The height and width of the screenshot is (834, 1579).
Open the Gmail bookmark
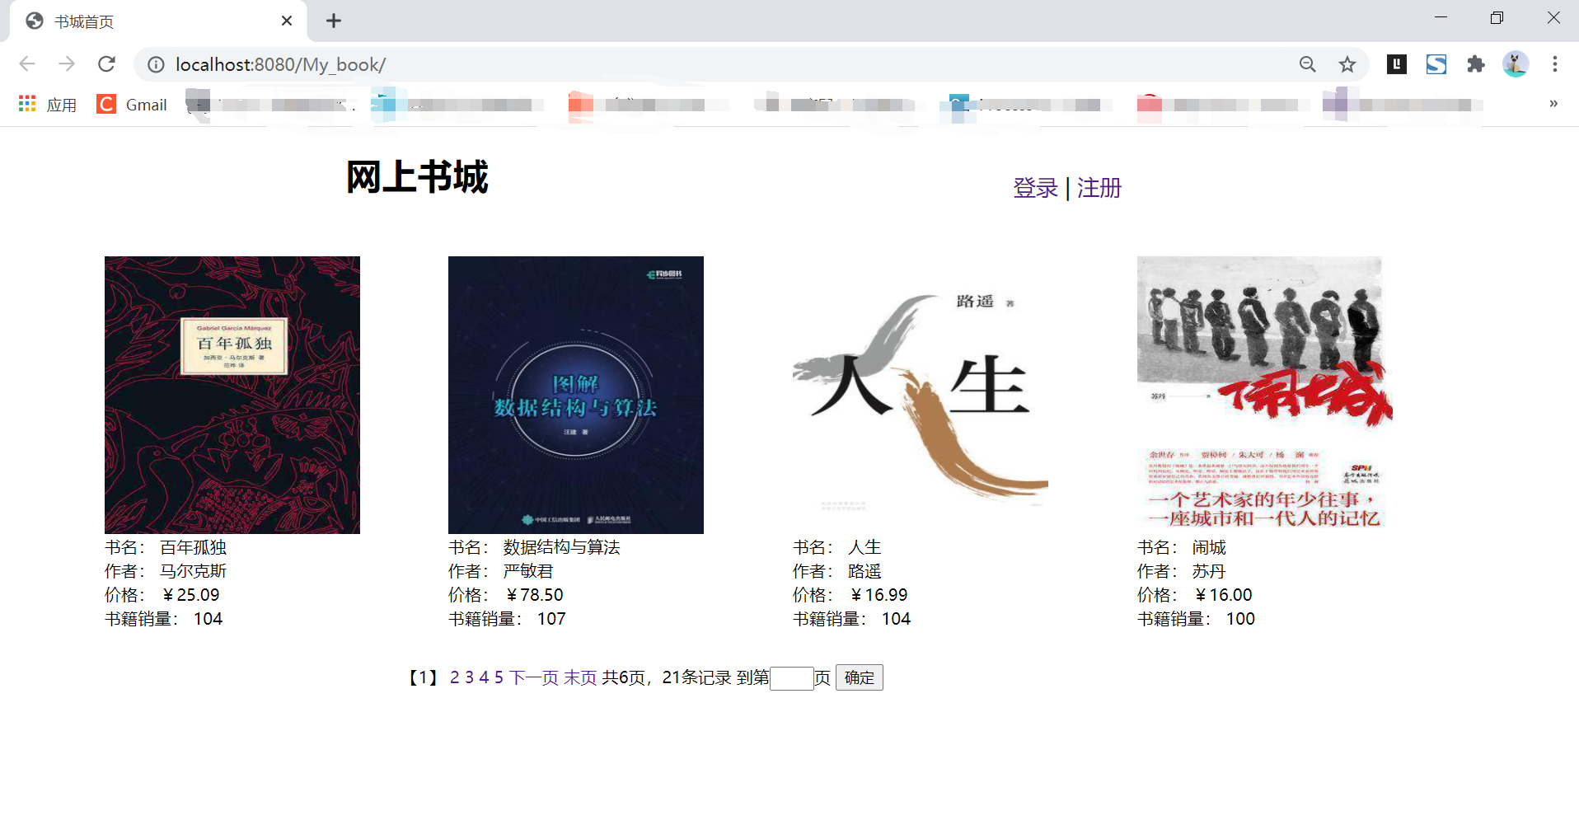click(x=132, y=105)
